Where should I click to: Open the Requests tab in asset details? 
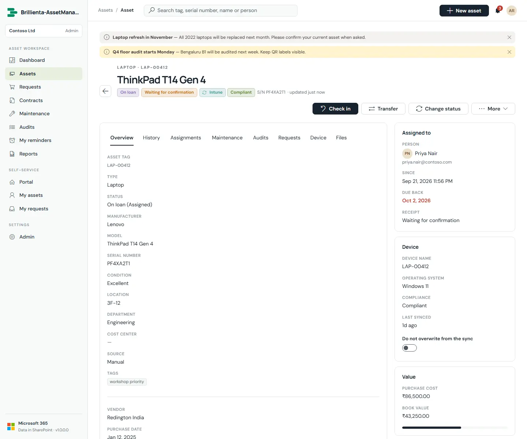(x=289, y=138)
